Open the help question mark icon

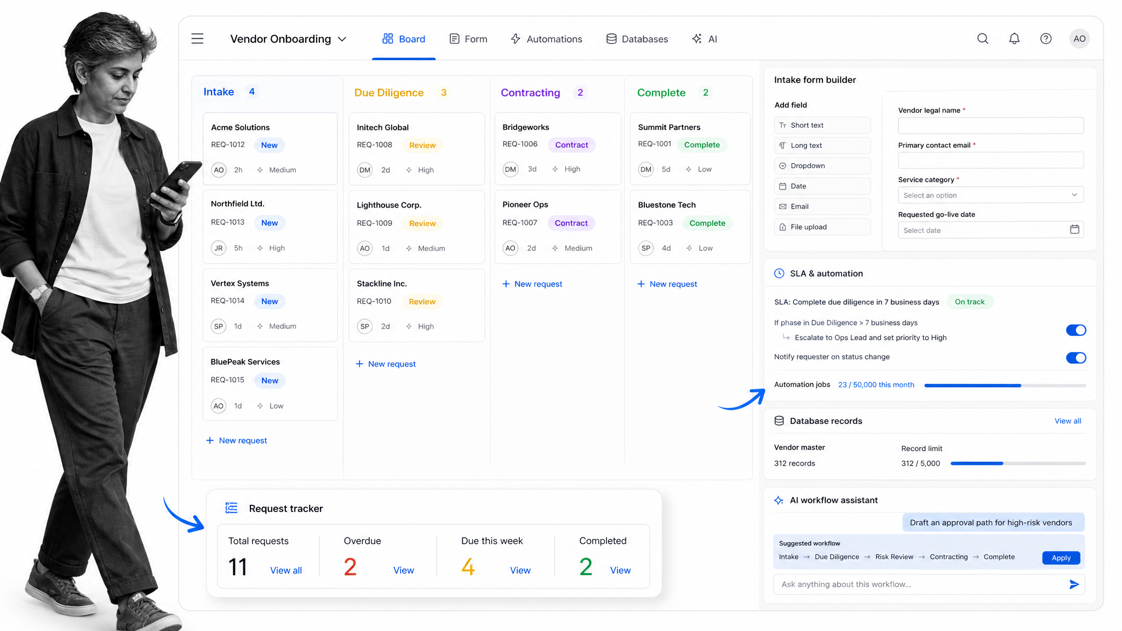(x=1046, y=39)
